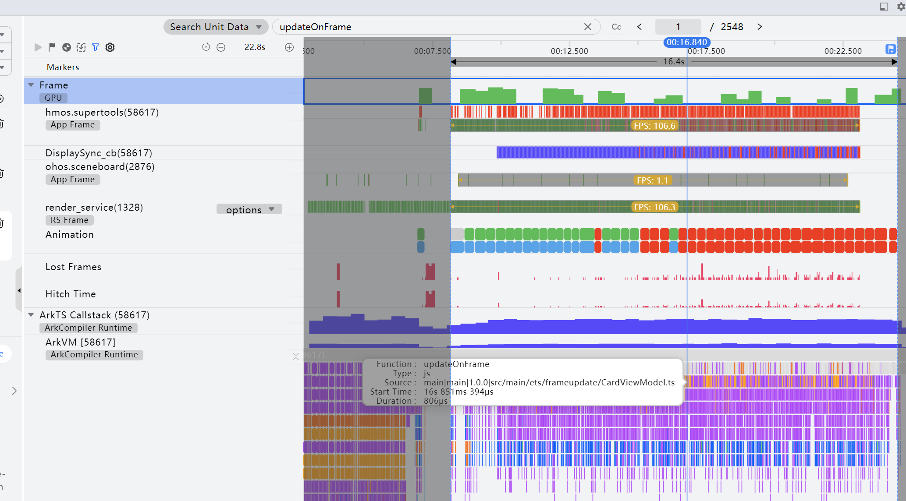
Task: Click the RS Frame tag under render_service
Action: tap(70, 220)
